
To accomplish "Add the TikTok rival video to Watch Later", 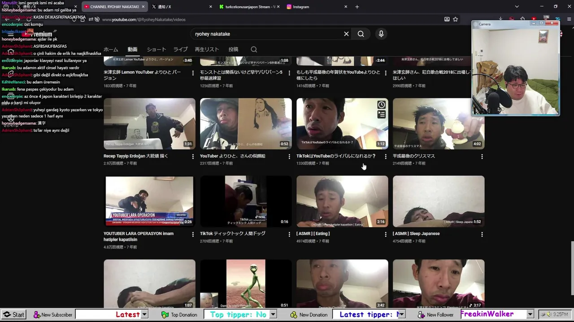I will point(381,105).
